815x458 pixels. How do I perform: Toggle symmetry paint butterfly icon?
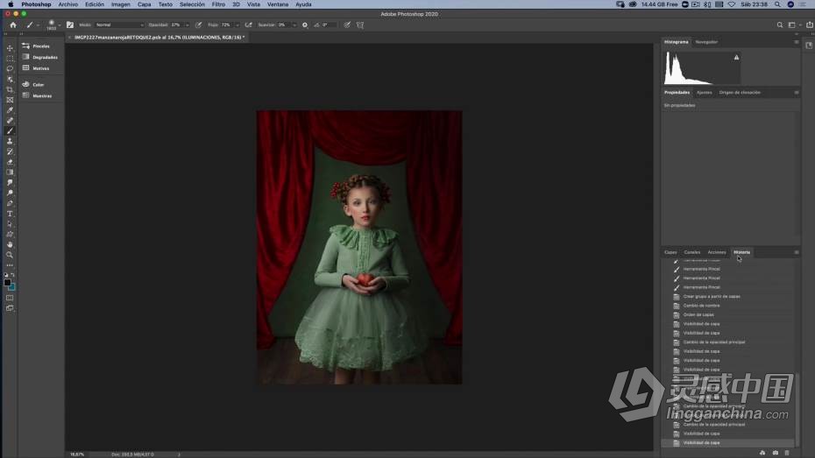pyautogui.click(x=360, y=25)
